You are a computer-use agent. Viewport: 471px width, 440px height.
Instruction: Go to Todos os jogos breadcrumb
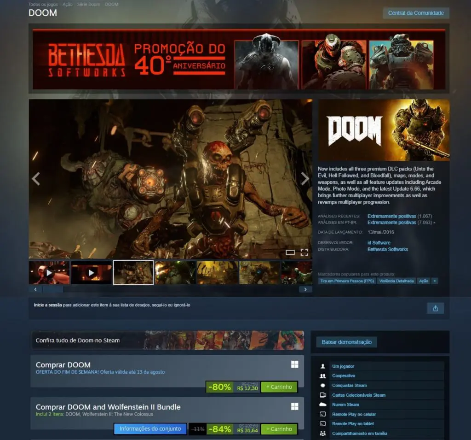tap(43, 4)
